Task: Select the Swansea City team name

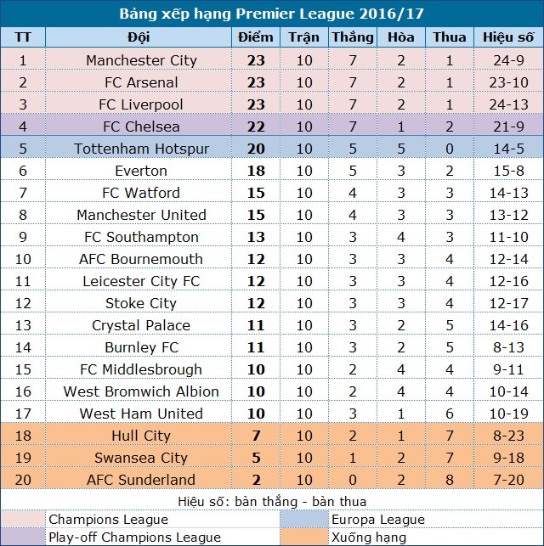Action: 141,458
